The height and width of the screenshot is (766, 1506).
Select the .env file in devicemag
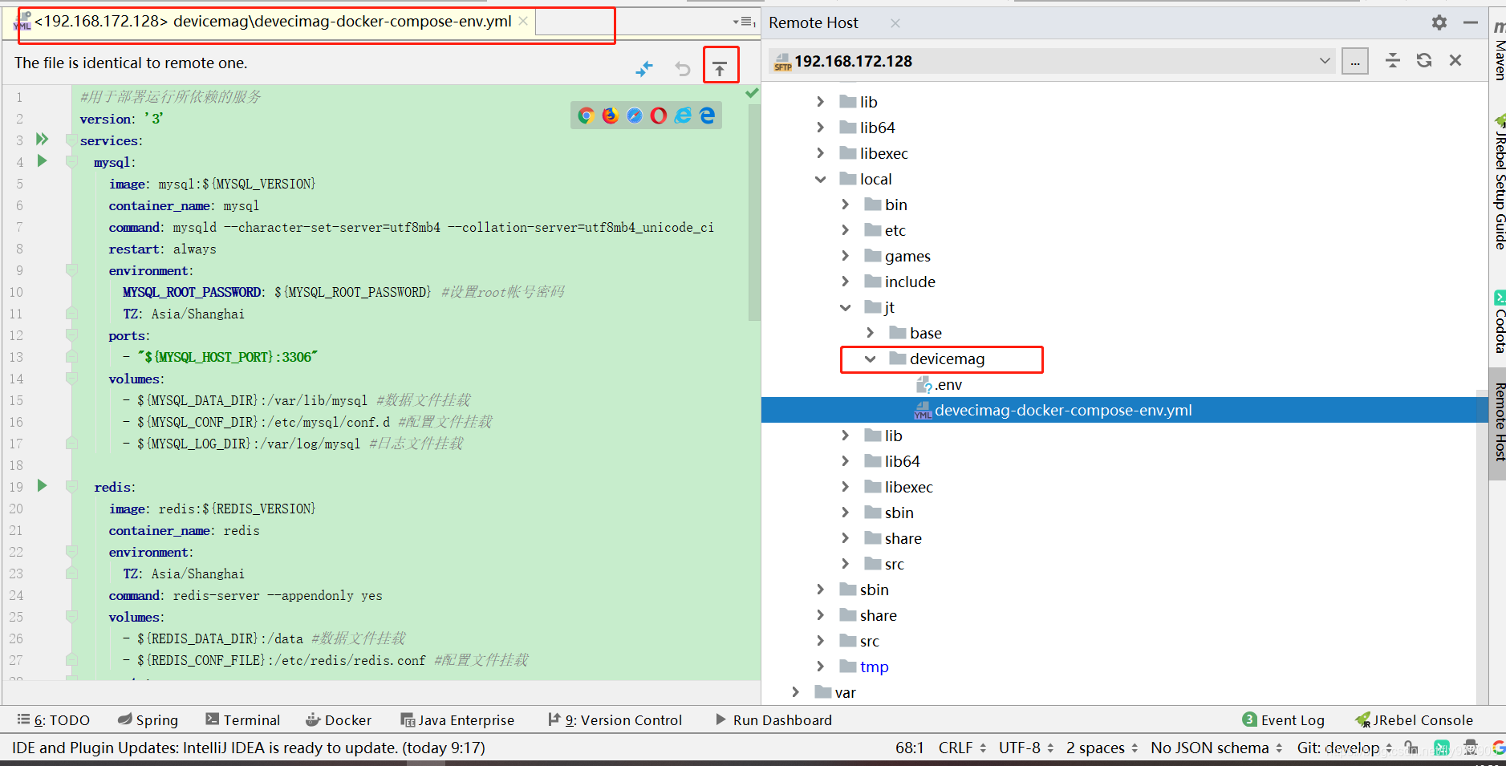click(x=939, y=385)
